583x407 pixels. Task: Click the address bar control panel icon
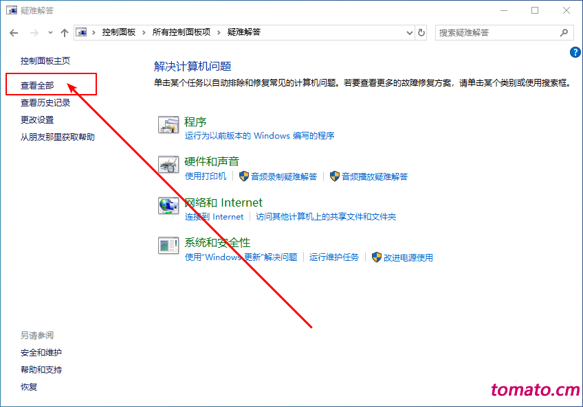(x=81, y=32)
